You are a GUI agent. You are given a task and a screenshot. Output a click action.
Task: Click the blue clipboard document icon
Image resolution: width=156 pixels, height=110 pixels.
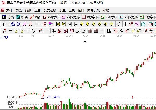[x=18, y=24]
